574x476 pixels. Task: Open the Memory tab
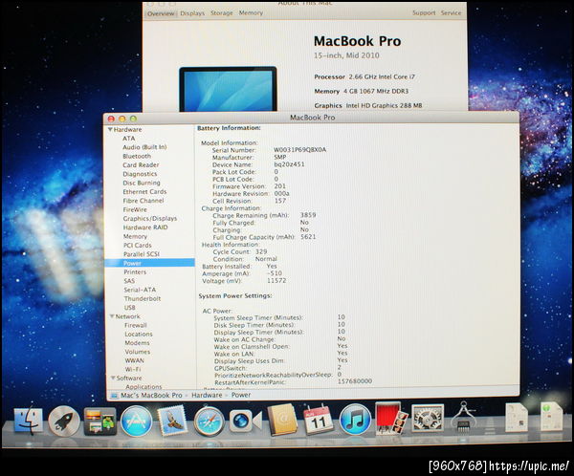[251, 12]
